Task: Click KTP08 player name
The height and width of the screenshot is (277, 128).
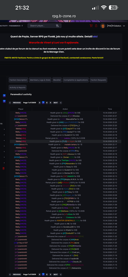Action: (70, 202)
